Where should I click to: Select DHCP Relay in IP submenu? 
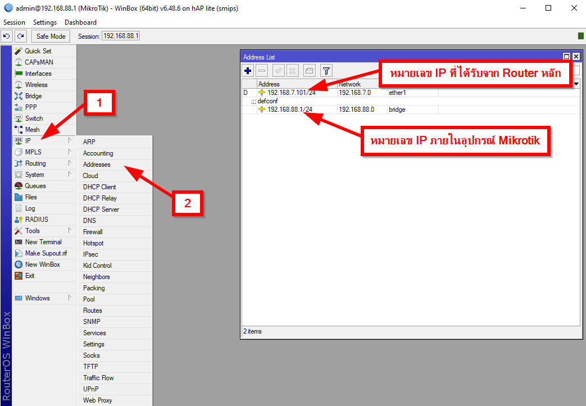click(115, 198)
